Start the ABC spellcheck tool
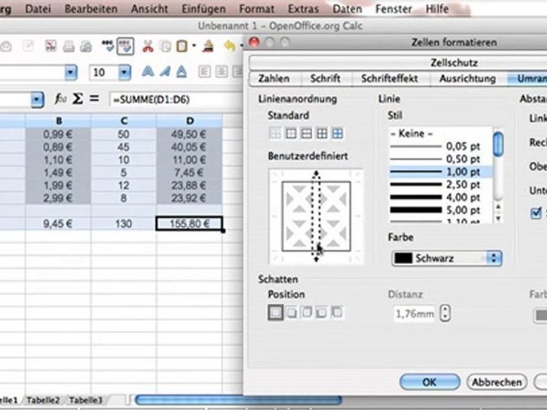This screenshot has height=410, width=547. (108, 46)
